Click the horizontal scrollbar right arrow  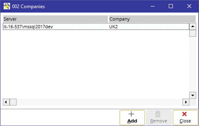click(x=186, y=102)
